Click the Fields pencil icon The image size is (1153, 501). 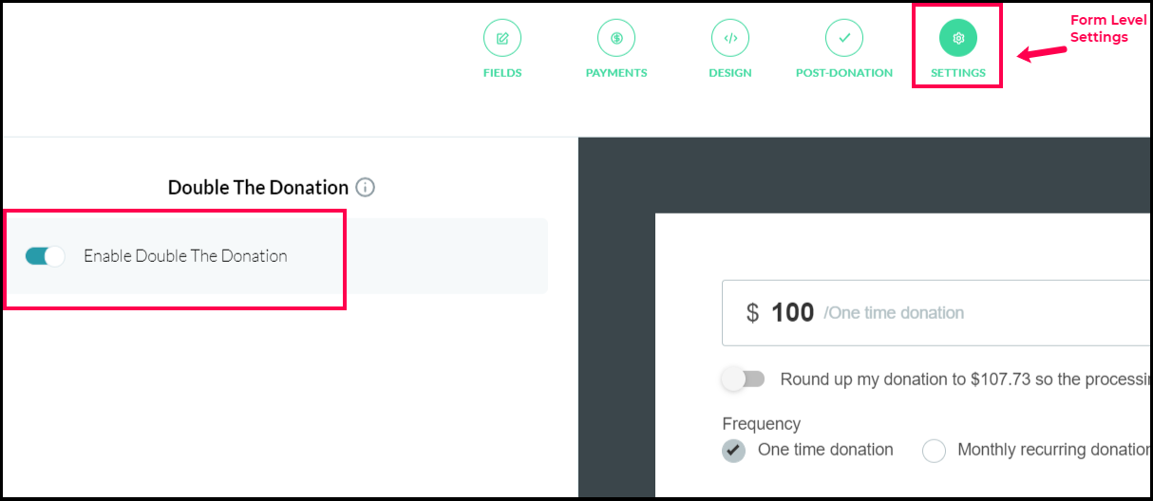[x=502, y=39]
